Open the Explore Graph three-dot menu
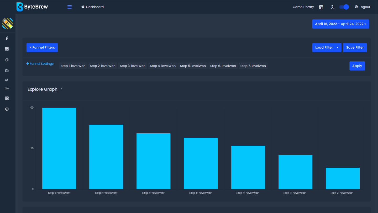The height and width of the screenshot is (213, 378). [x=61, y=89]
